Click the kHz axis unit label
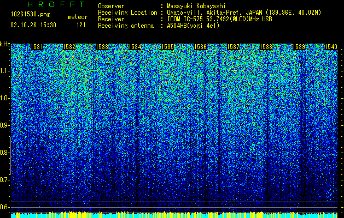 tap(5, 44)
